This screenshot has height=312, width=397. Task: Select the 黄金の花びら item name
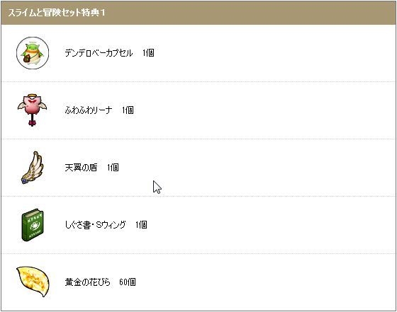coord(88,282)
